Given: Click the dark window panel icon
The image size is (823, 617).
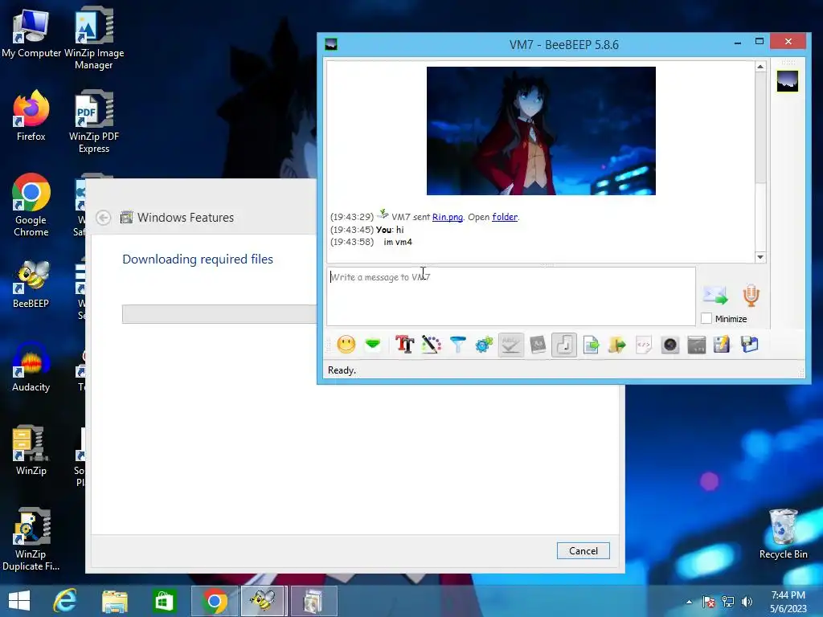Looking at the screenshot, I should tap(697, 345).
